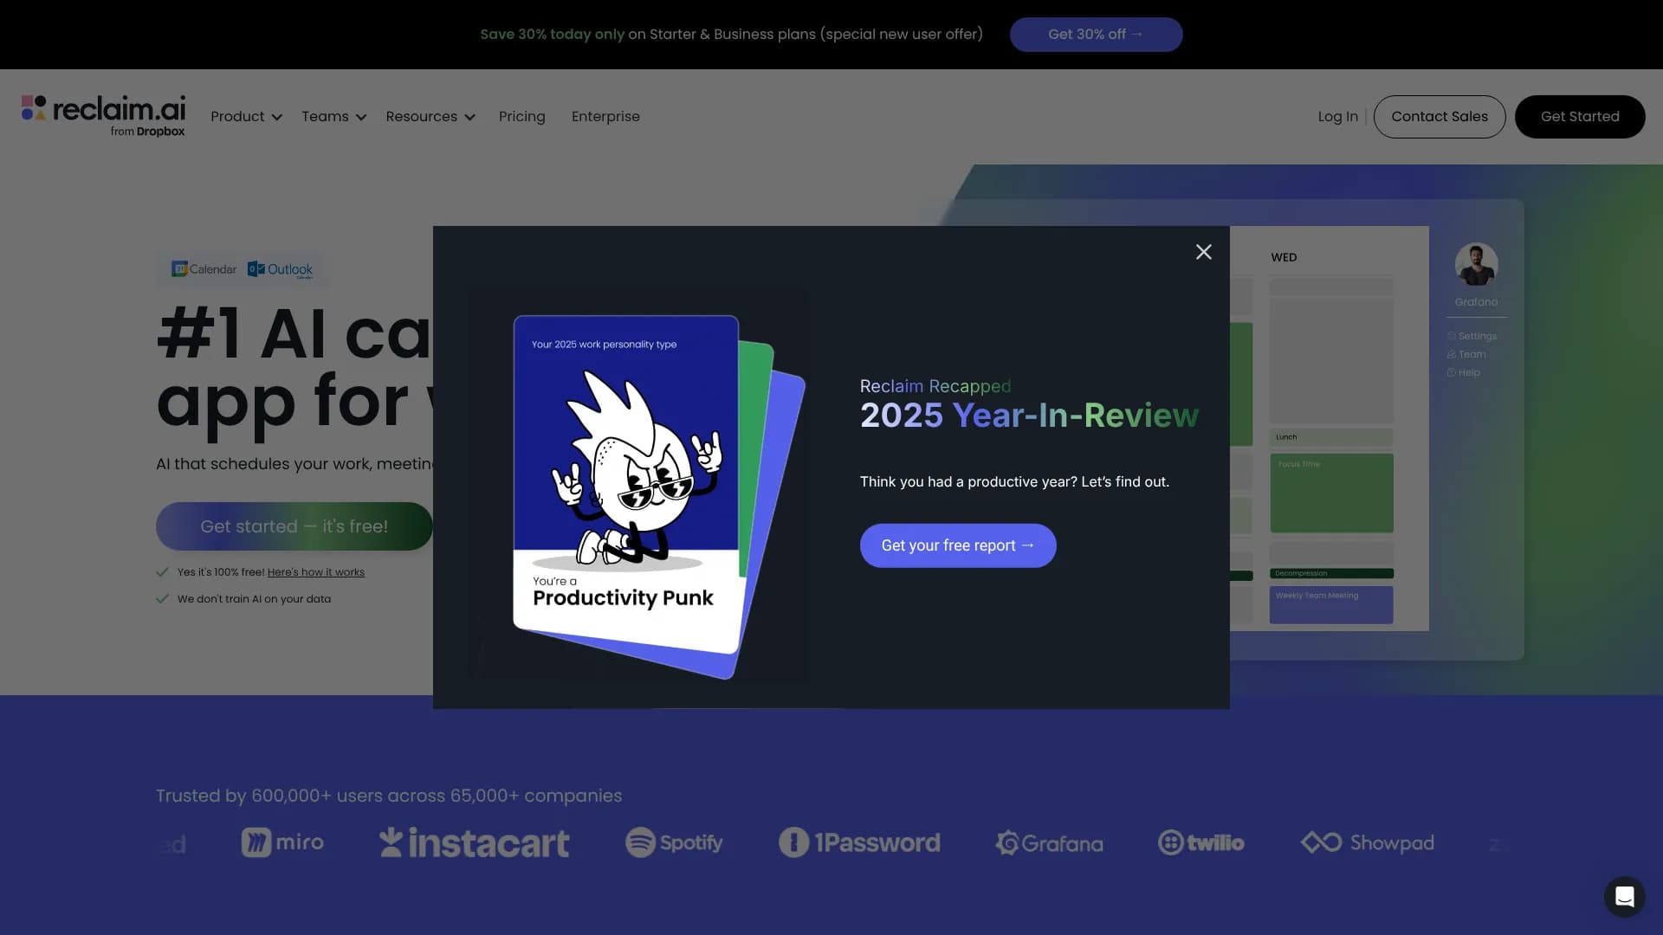This screenshot has width=1663, height=935.
Task: Open the Pricing page
Action: pos(521,117)
